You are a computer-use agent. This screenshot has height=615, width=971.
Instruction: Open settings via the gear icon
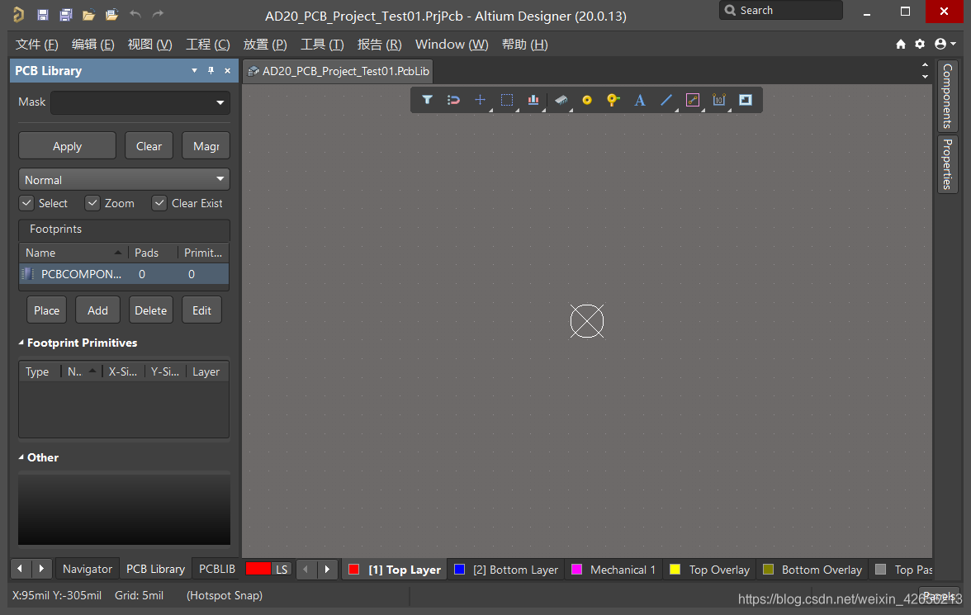[920, 44]
